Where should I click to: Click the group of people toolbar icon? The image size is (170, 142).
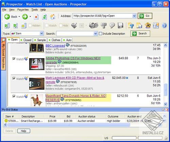point(93,26)
